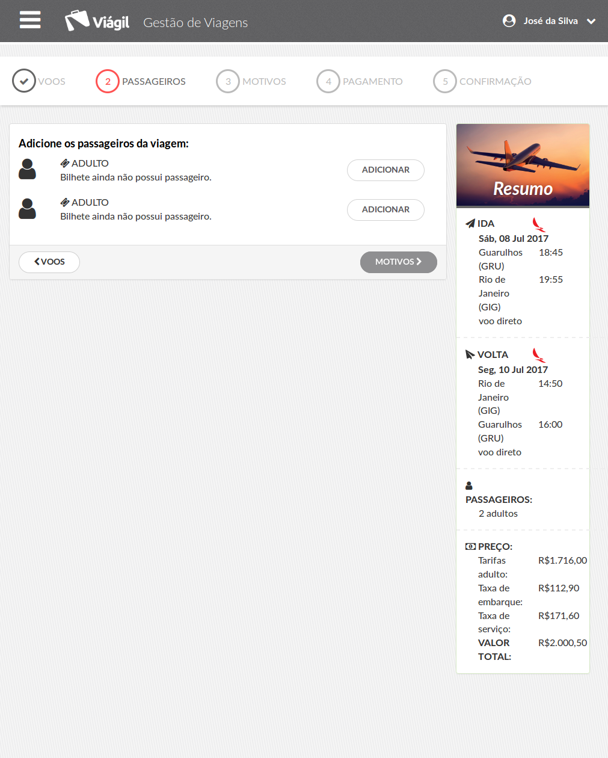
Task: Click the '2 adultos' passenger count
Action: (x=498, y=513)
